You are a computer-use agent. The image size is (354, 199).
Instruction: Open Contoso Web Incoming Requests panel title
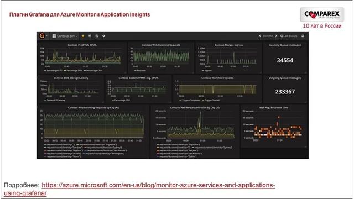(x=161, y=45)
